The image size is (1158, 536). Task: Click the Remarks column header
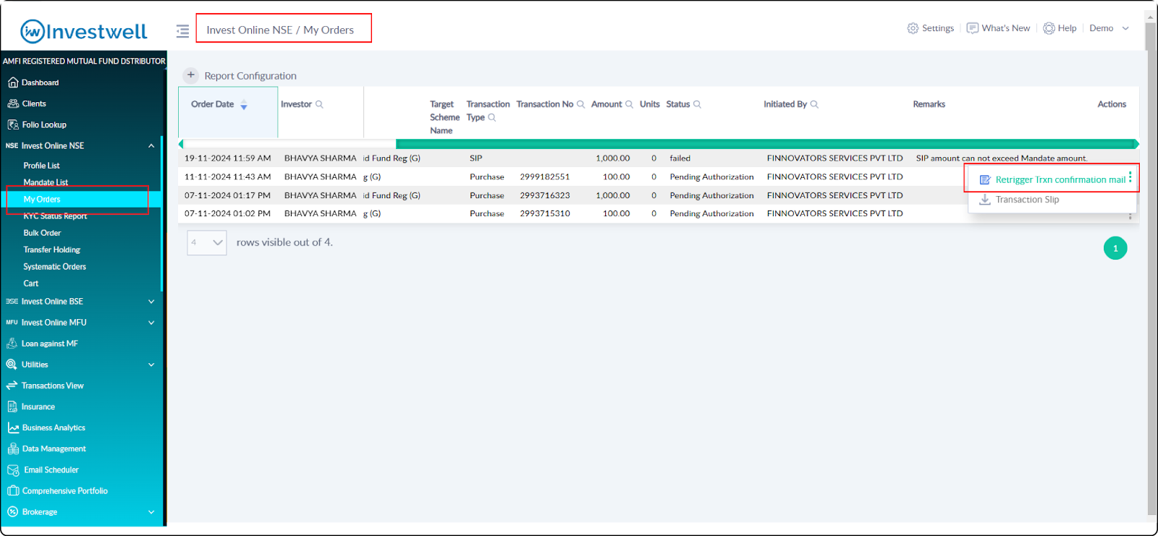click(x=929, y=104)
